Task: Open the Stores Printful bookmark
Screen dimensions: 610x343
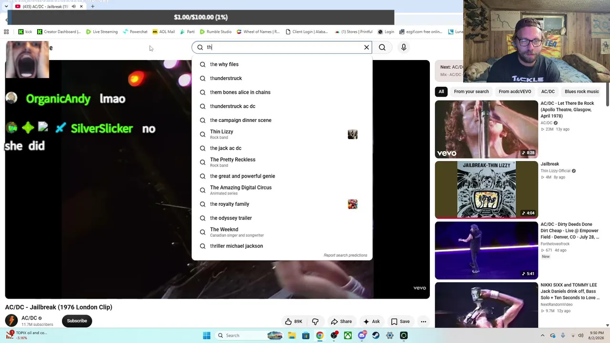Action: click(x=354, y=31)
